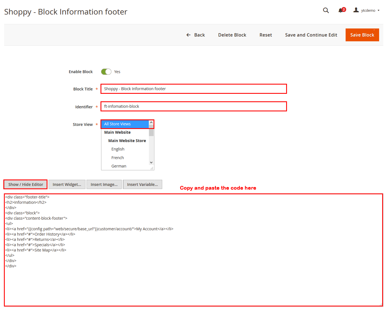The width and height of the screenshot is (390, 321).
Task: Toggle the Enable Block switch
Action: point(106,72)
